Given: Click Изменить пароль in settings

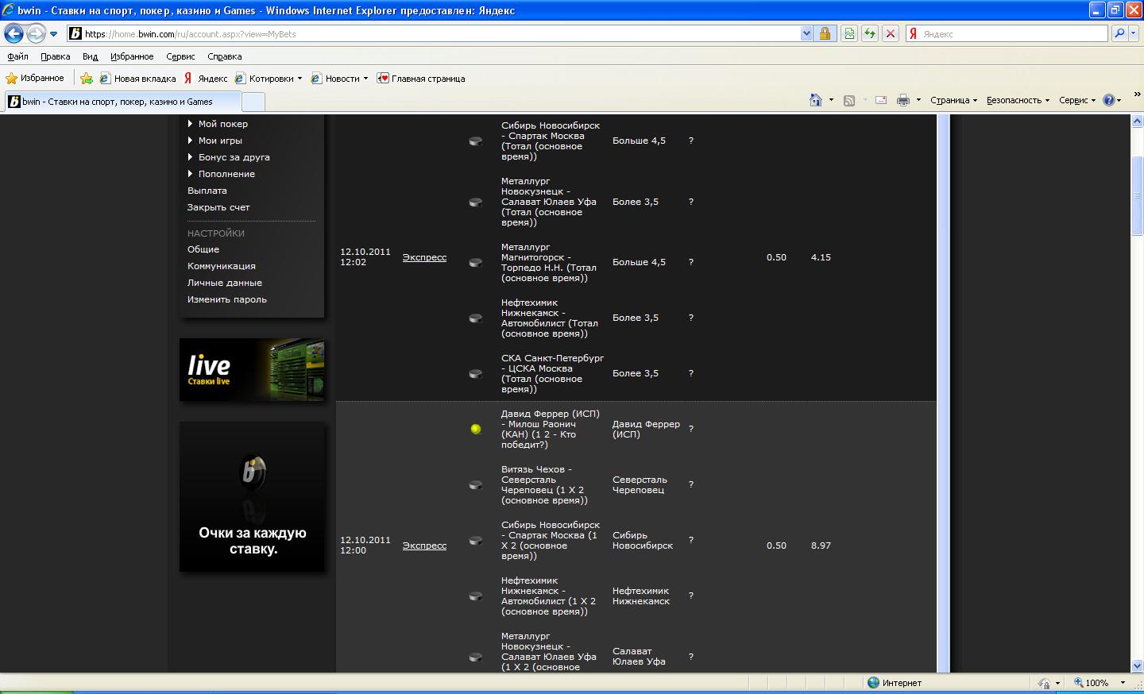Looking at the screenshot, I should tap(227, 299).
